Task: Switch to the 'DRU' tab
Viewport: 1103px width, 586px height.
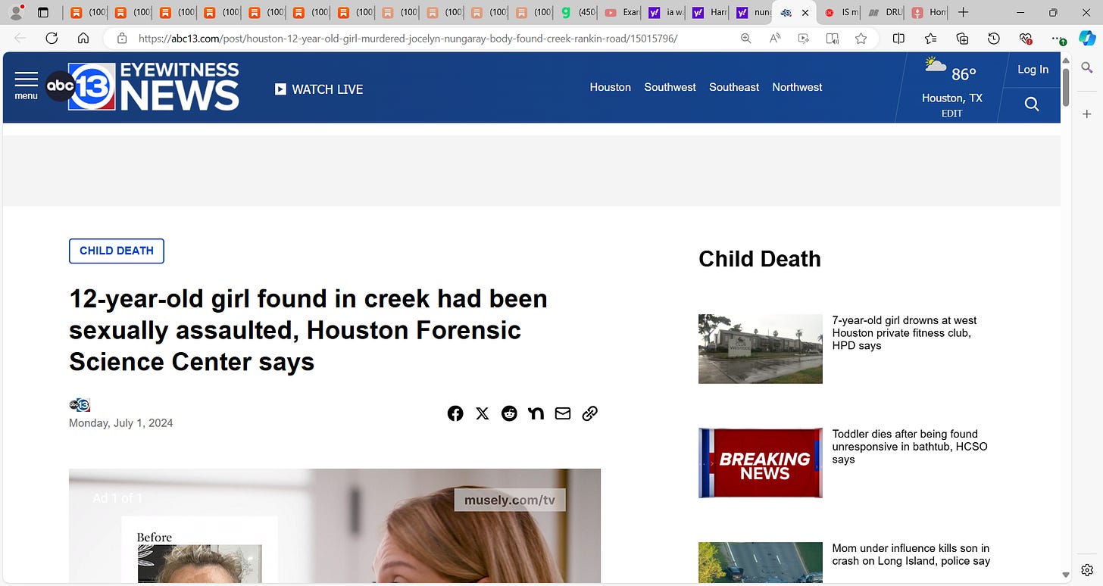Action: point(886,12)
